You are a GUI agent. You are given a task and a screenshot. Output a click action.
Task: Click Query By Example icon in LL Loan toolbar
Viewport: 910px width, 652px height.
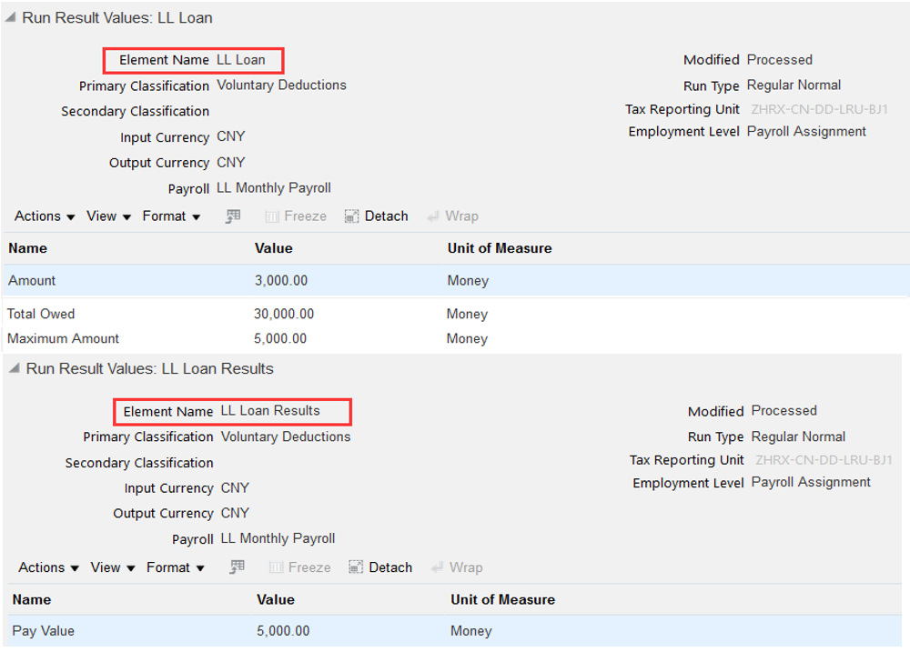pyautogui.click(x=233, y=216)
